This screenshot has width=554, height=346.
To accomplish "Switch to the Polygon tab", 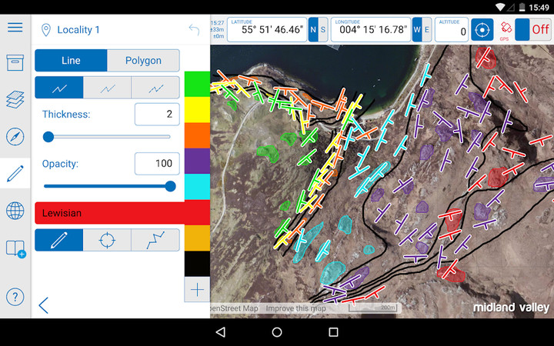I will [143, 61].
